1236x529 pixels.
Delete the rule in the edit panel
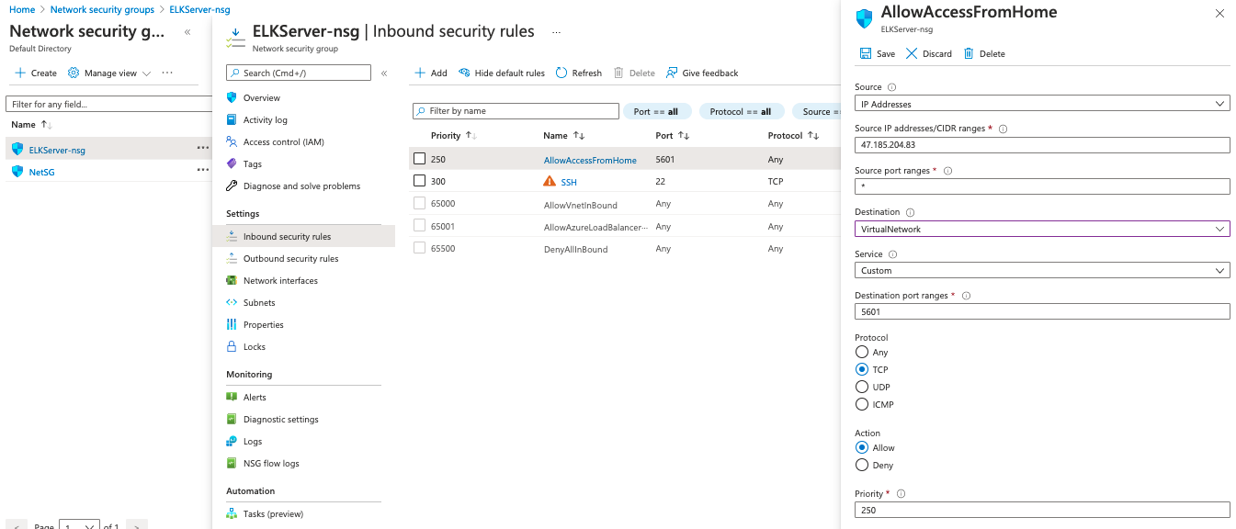tap(984, 53)
